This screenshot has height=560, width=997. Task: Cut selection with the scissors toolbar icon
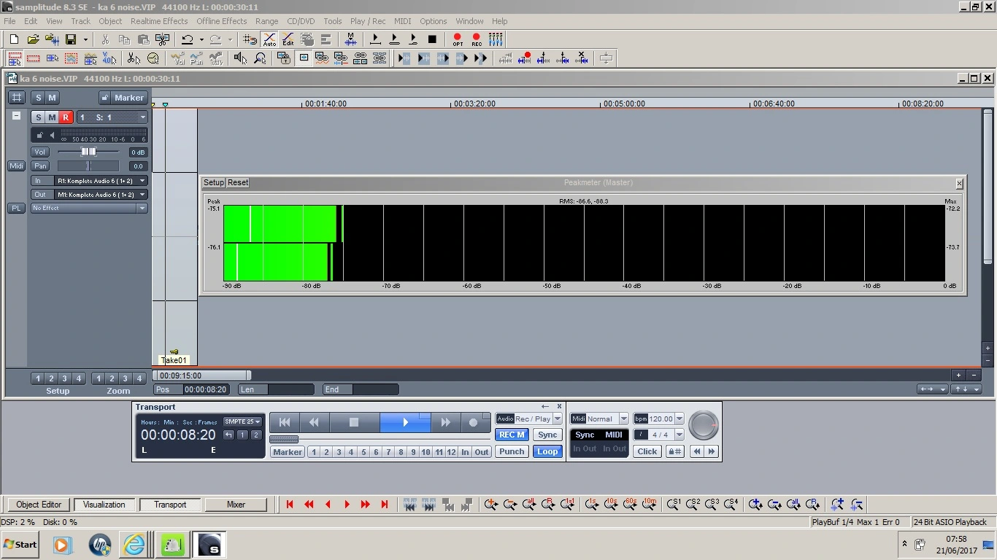pos(105,39)
